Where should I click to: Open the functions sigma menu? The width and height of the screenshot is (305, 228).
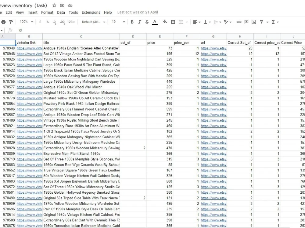point(275,22)
